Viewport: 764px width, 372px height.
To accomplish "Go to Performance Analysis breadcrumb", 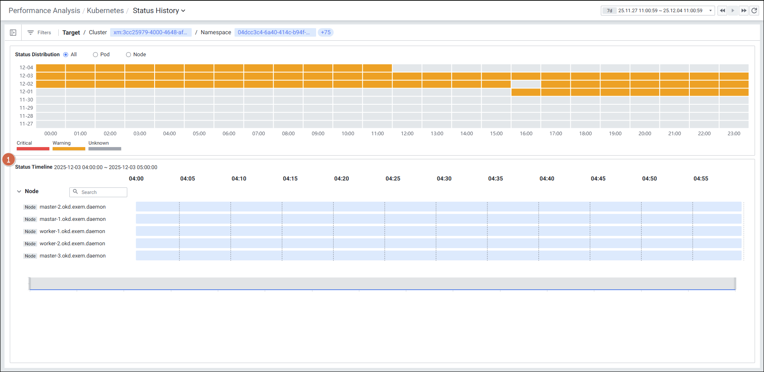I will pyautogui.click(x=44, y=11).
